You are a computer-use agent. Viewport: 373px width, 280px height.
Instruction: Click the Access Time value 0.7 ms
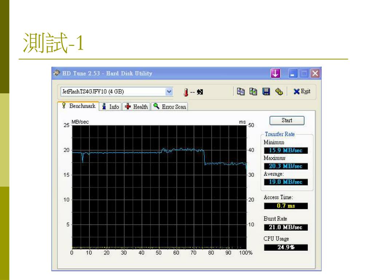286,206
